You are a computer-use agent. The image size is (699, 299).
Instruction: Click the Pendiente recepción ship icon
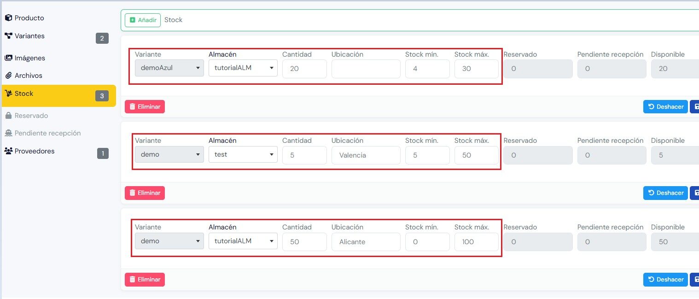(8, 133)
